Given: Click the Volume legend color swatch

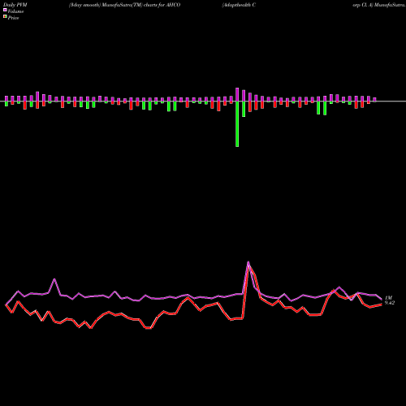Looking at the screenshot, I should [x=5, y=10].
